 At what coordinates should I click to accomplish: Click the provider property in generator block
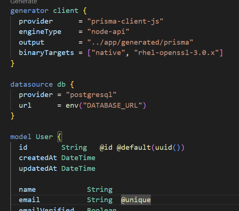click(36, 21)
